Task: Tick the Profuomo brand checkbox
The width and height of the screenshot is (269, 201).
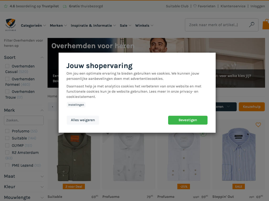Action: pos(7,131)
